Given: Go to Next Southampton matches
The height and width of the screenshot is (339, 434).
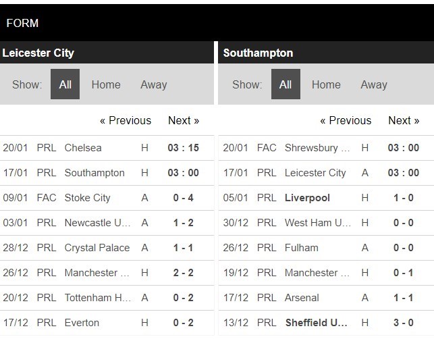Looking at the screenshot, I should point(404,120).
